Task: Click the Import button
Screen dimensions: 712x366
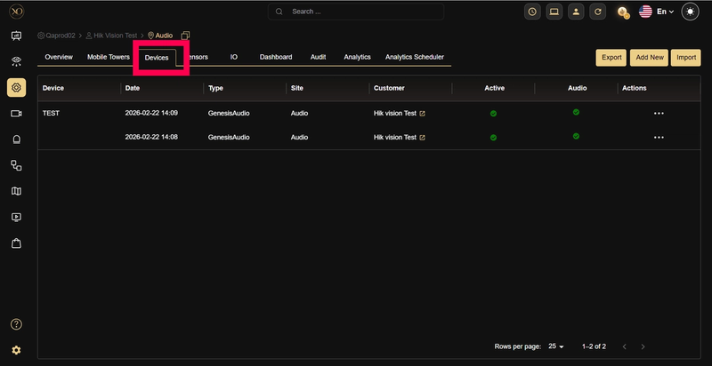Action: (685, 58)
